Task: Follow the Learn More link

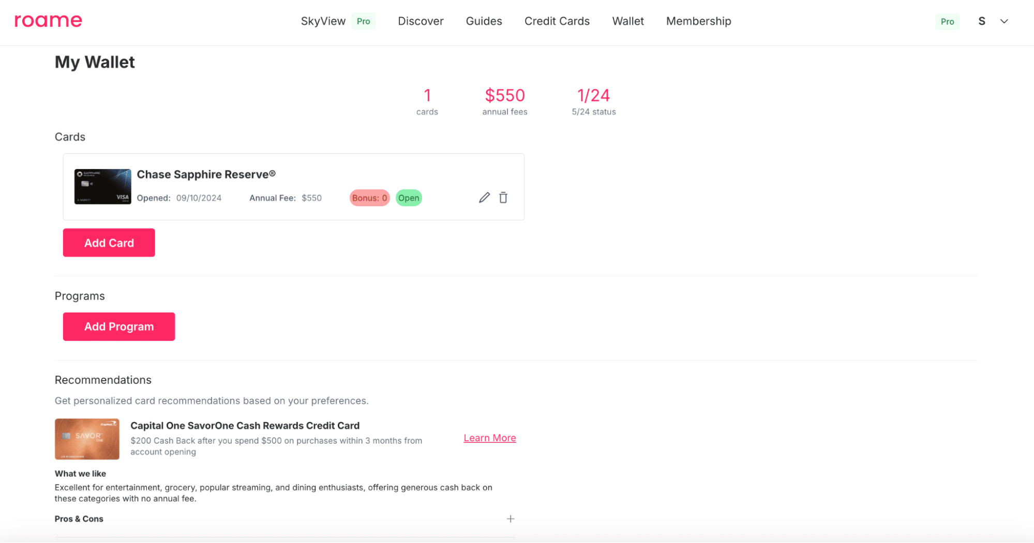Action: point(489,438)
